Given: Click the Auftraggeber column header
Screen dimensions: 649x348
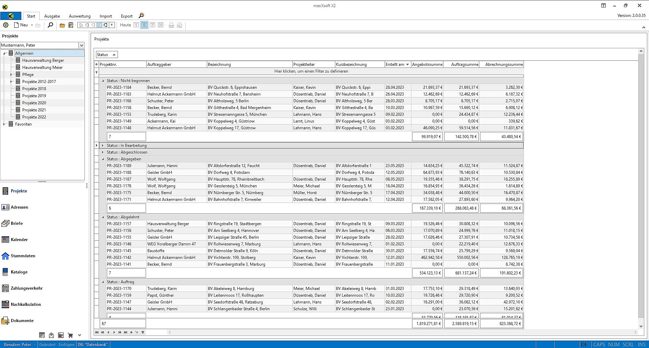Looking at the screenshot, I should (176, 64).
